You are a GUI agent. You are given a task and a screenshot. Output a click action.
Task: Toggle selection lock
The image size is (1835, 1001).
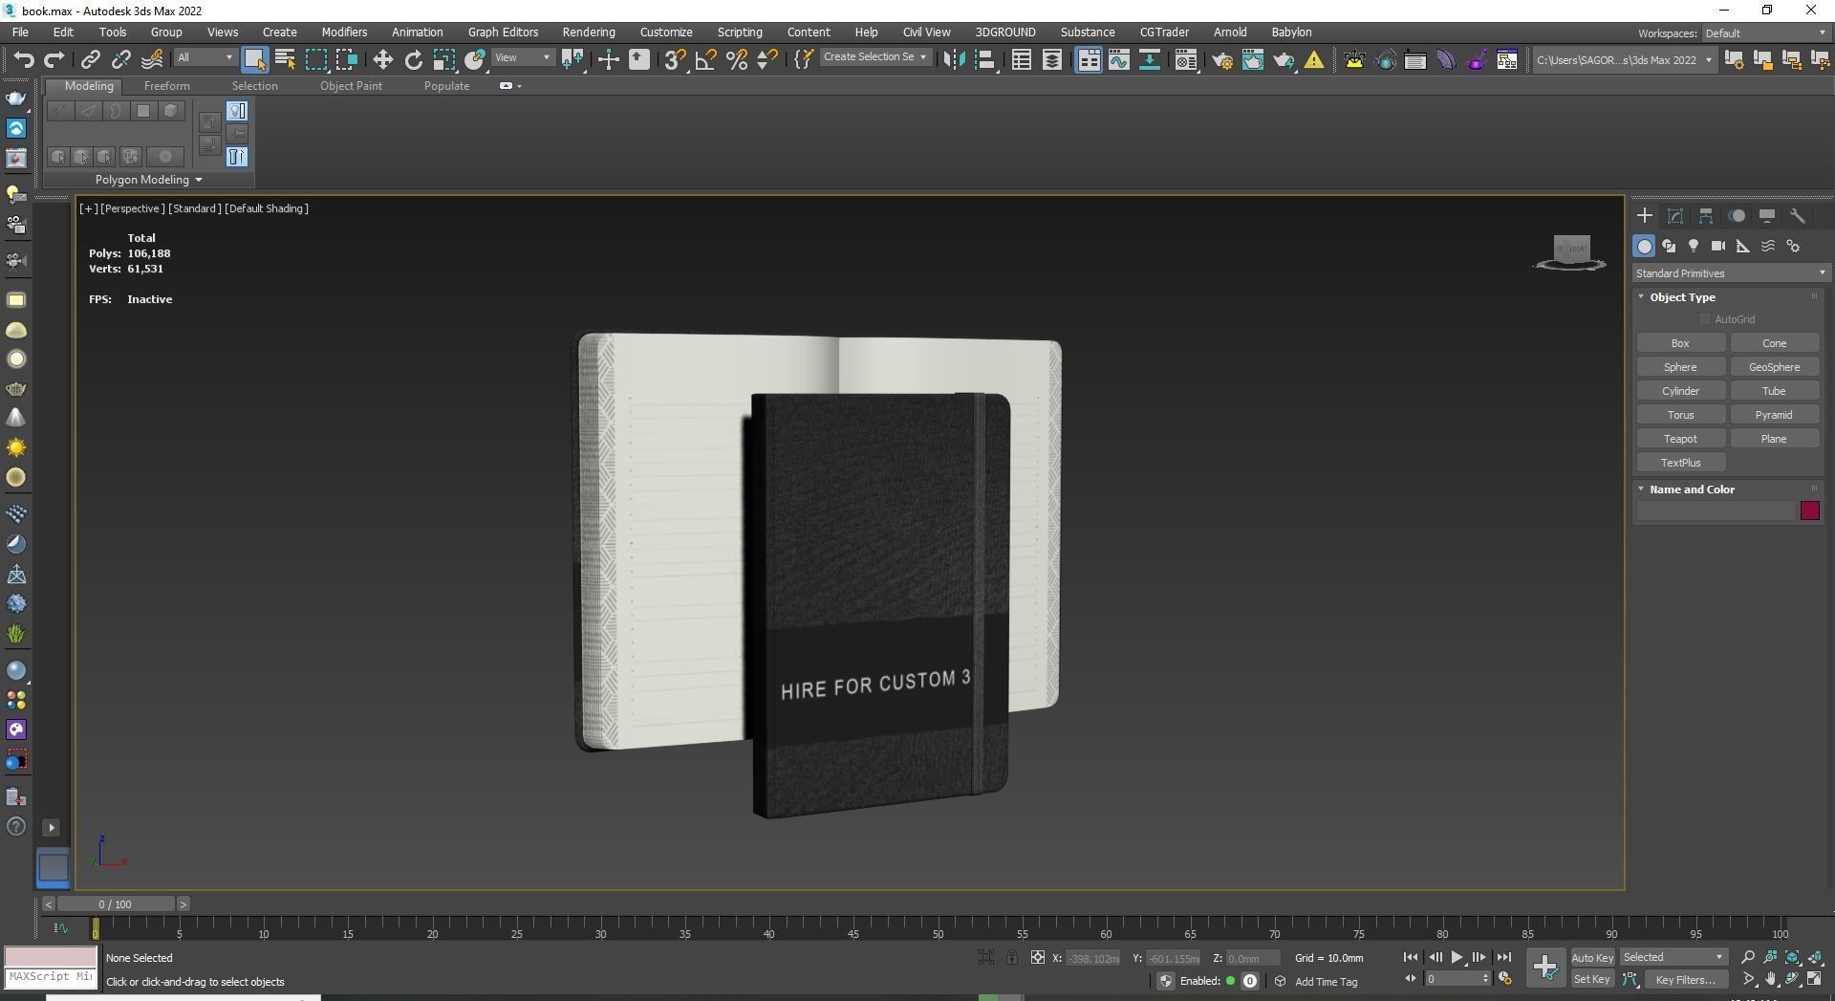(x=1011, y=958)
